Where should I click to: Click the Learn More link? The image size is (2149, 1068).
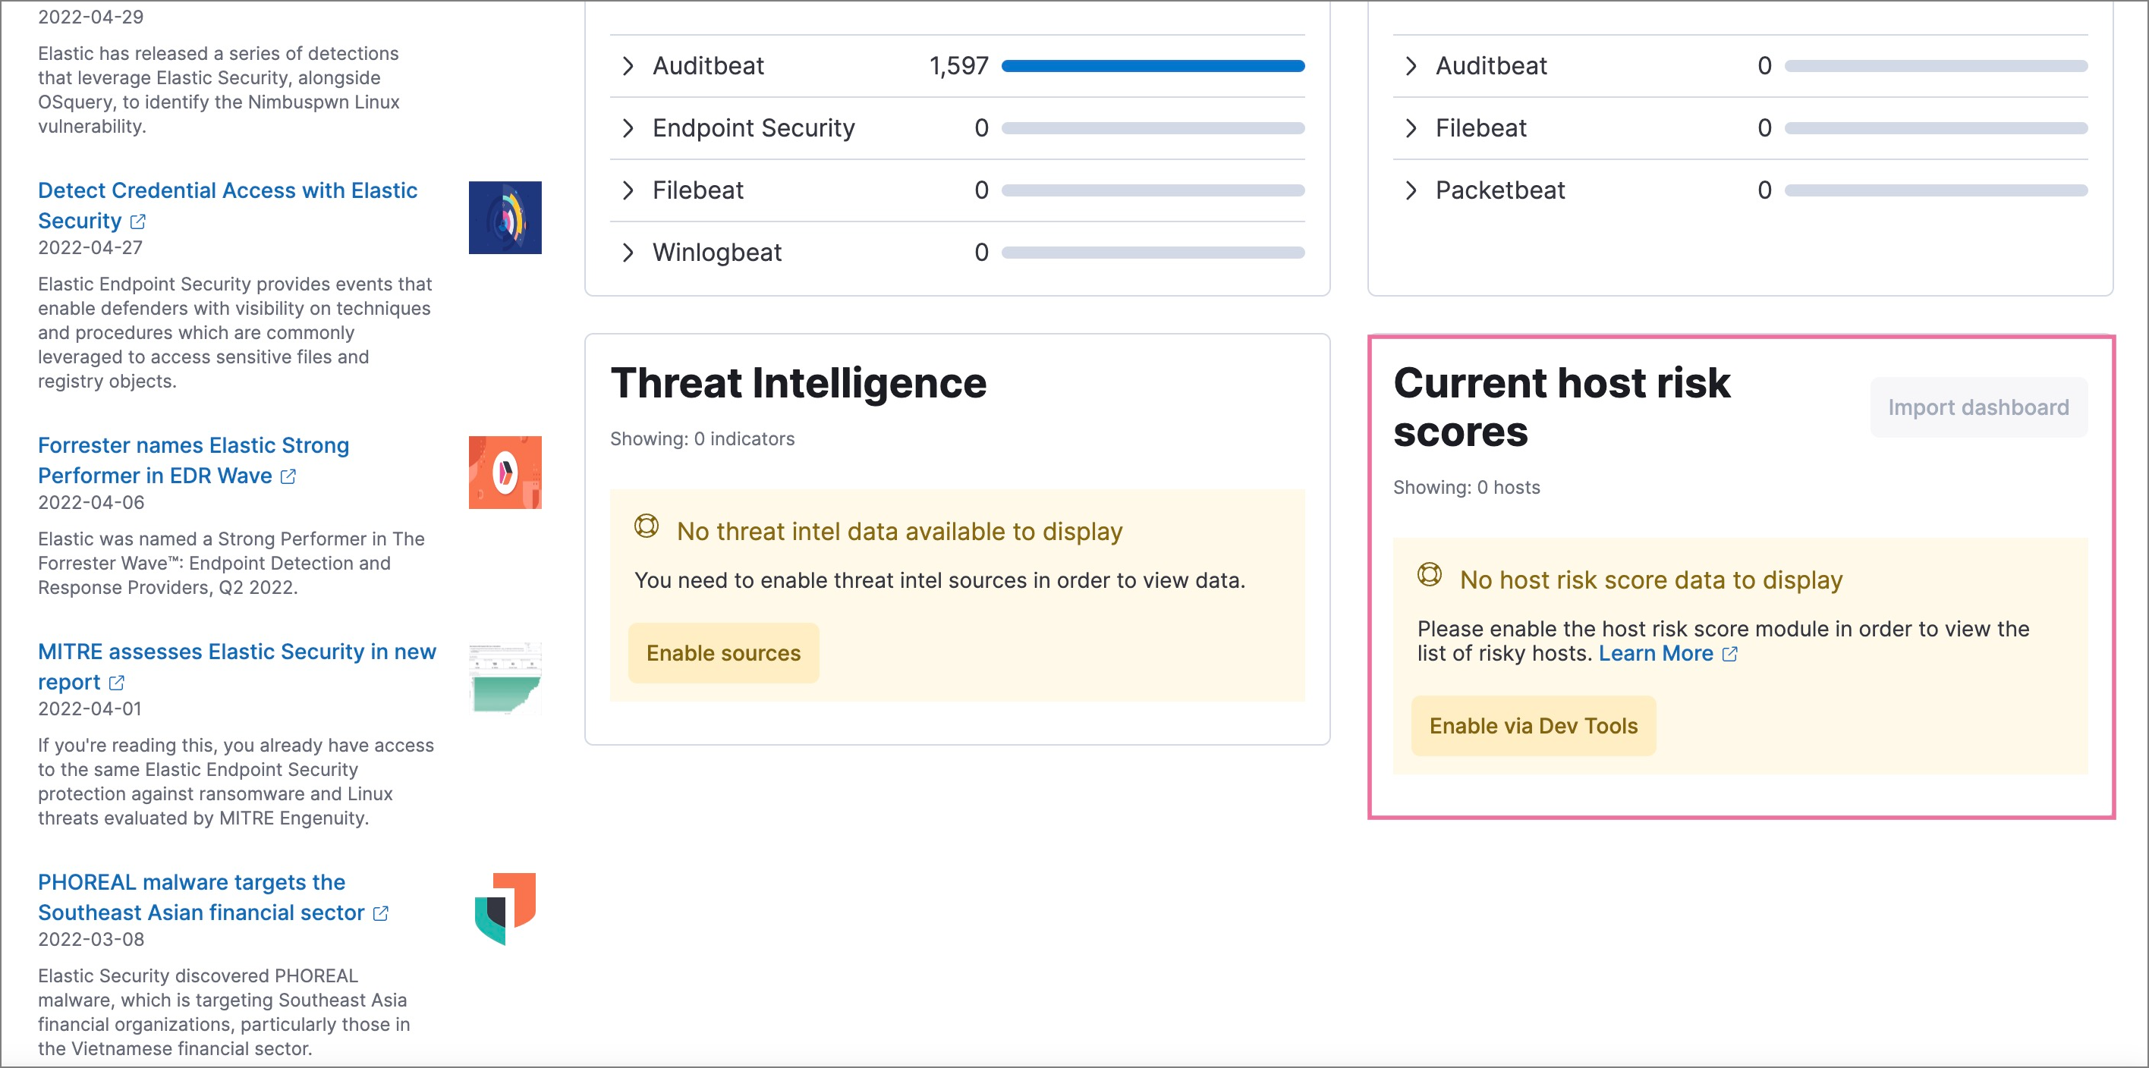(x=1655, y=654)
